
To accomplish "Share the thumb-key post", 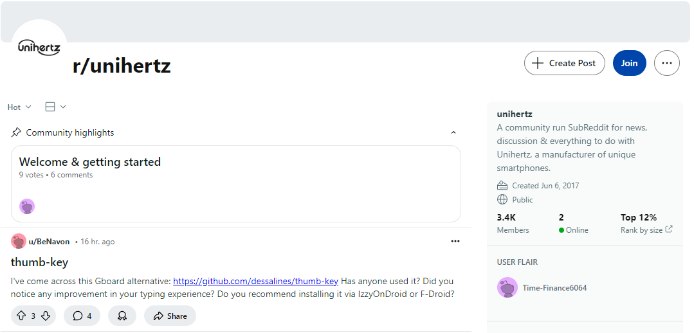I will click(170, 316).
